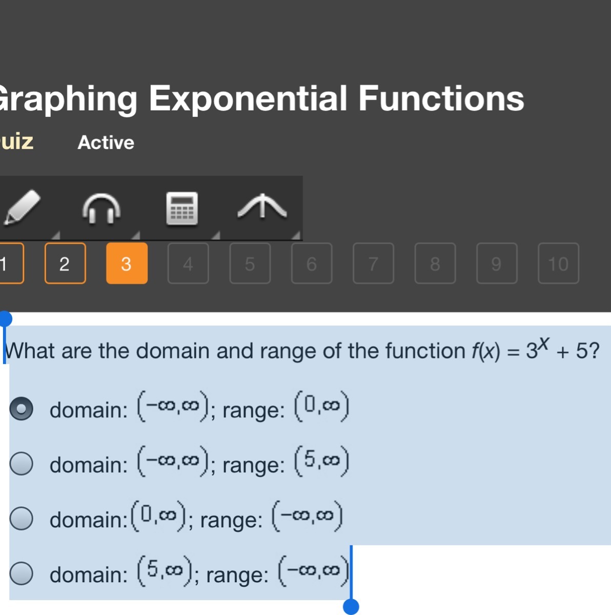Screen dimensions: 611x615
Task: Jump to question 5
Action: click(x=250, y=263)
